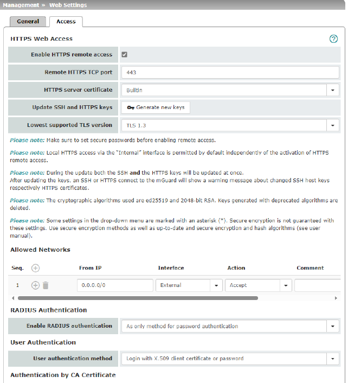
Task: Click the Interface column header
Action: pos(171,268)
